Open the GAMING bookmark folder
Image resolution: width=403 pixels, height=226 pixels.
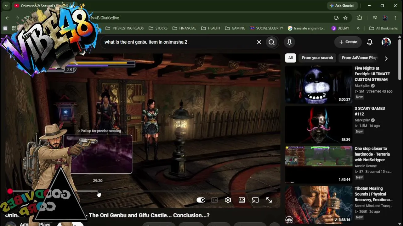[x=235, y=28]
